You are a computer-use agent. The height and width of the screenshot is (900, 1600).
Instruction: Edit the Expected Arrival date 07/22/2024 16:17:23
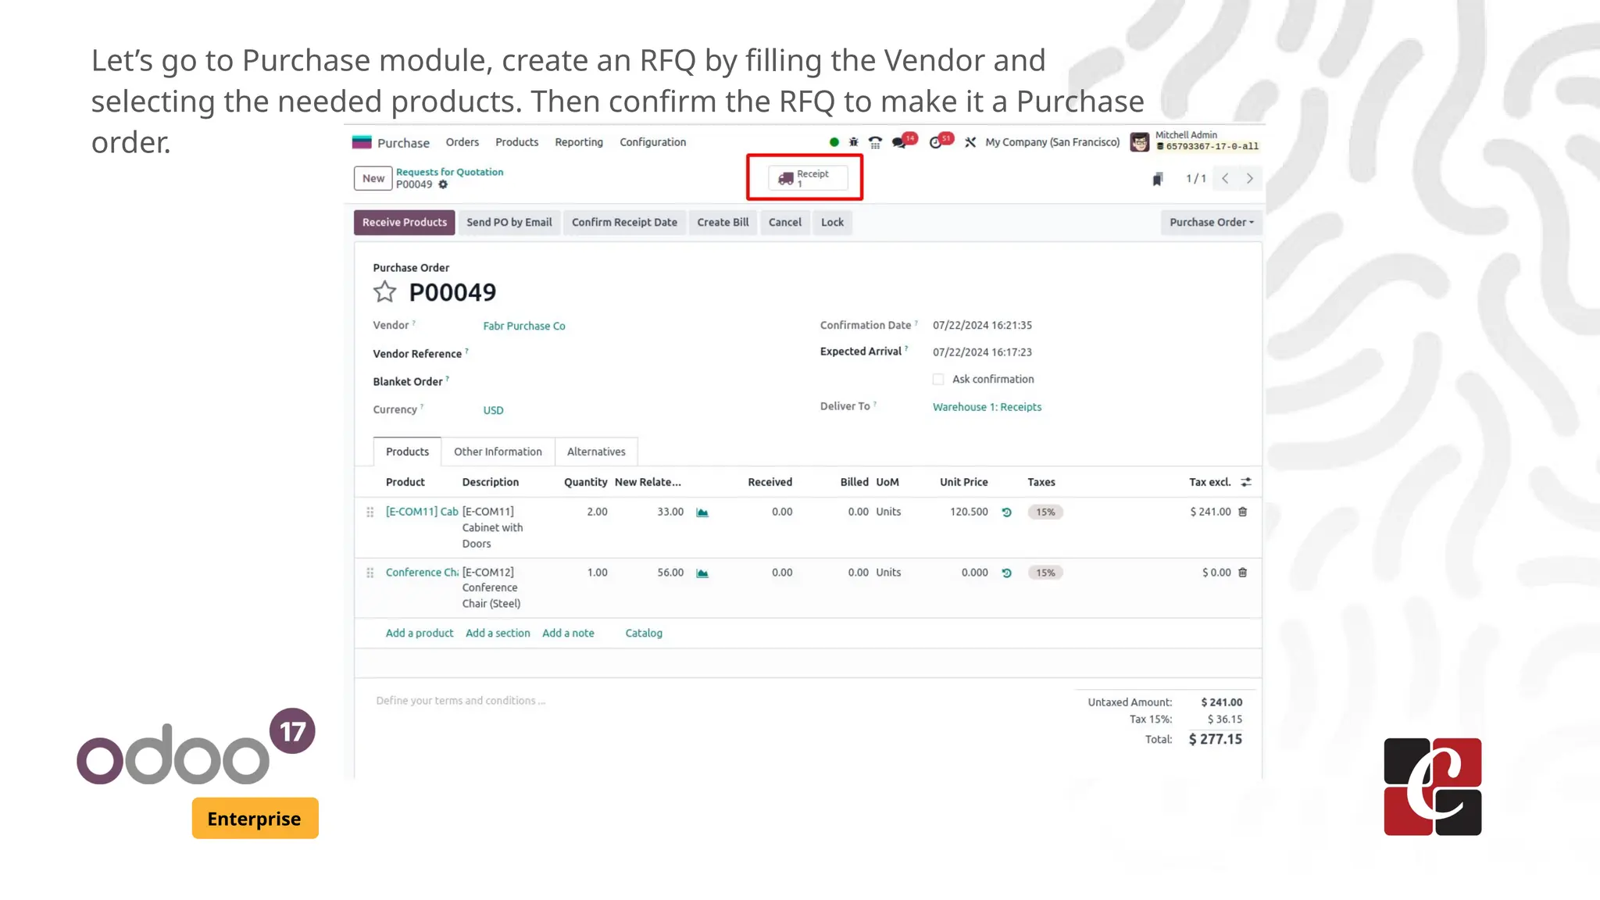coord(982,352)
